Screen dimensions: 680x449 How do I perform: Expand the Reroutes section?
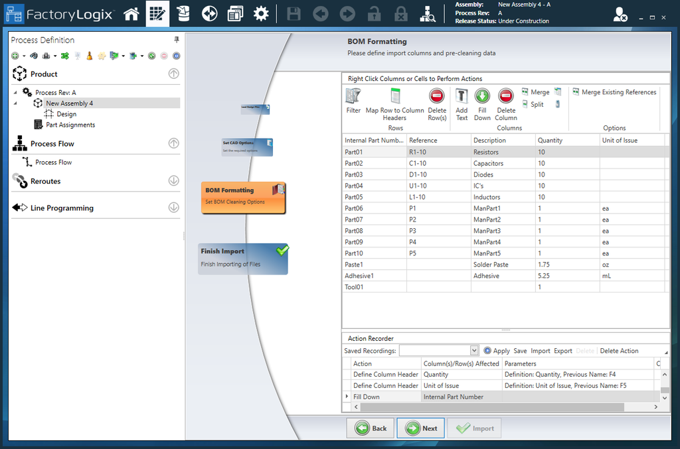(x=173, y=180)
